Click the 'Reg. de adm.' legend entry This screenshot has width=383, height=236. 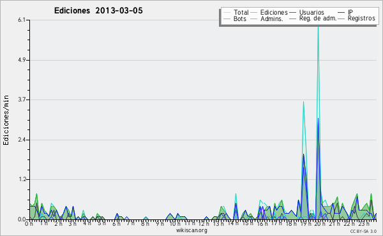[x=318, y=18]
